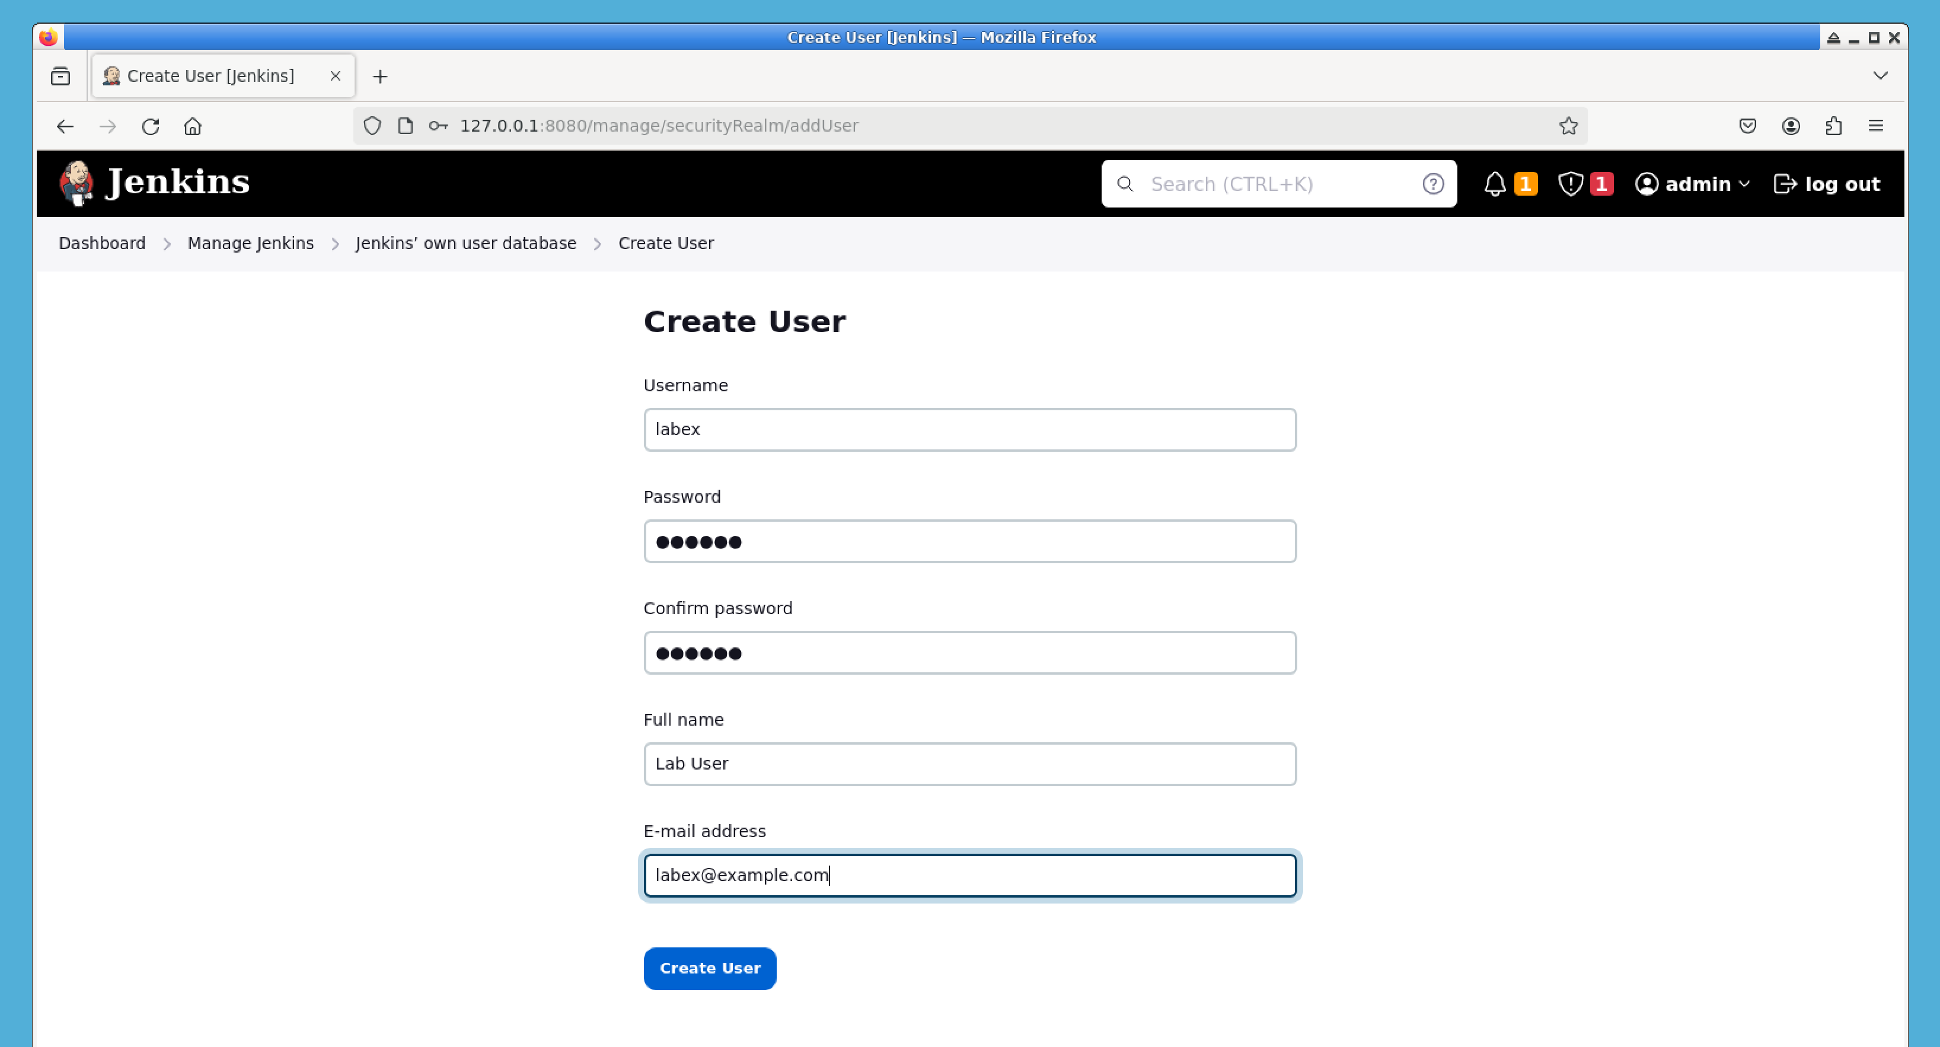Click the Full name input field

click(x=970, y=764)
